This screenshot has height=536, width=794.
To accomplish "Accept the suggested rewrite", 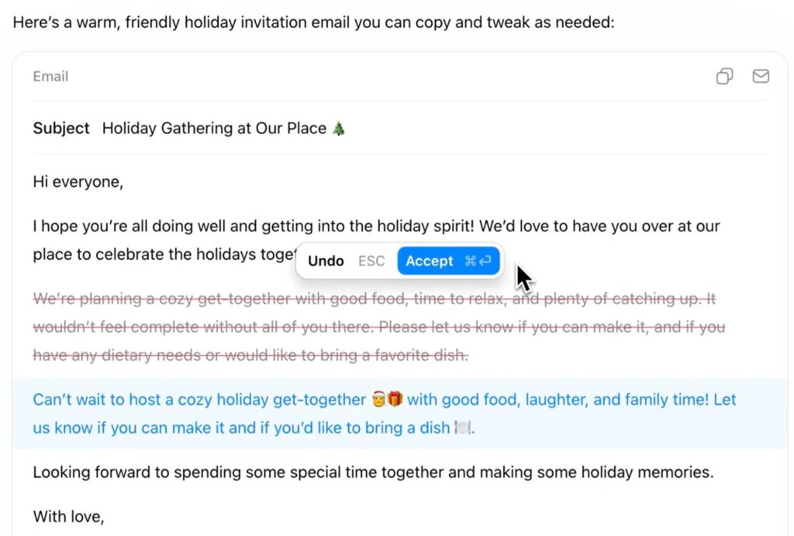I will point(448,261).
